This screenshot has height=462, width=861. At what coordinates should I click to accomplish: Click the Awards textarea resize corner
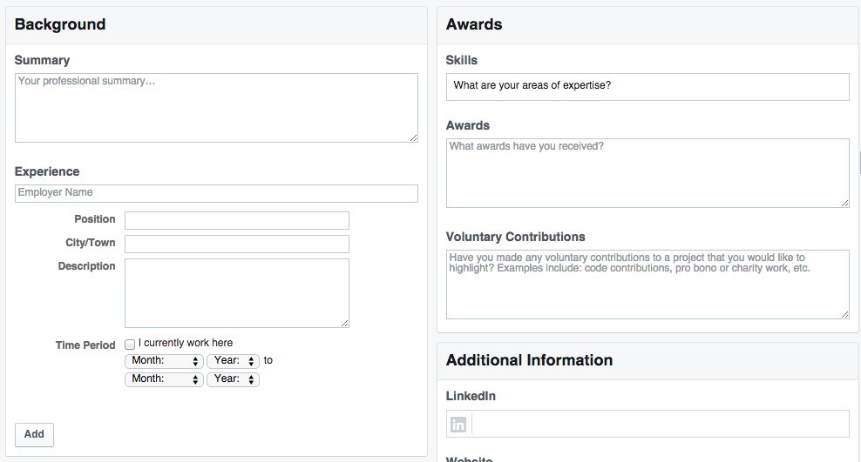[x=844, y=203]
